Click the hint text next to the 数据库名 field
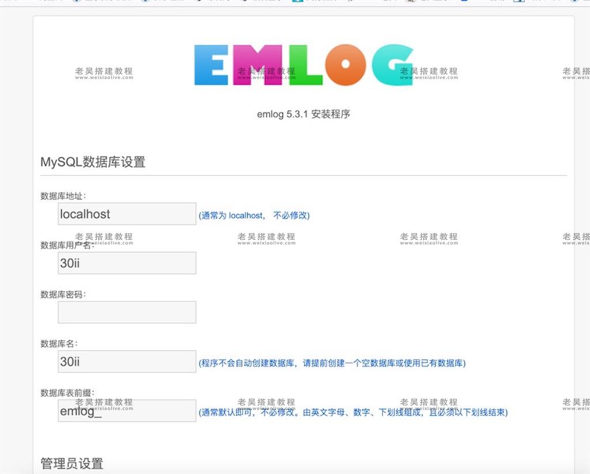 (331, 363)
